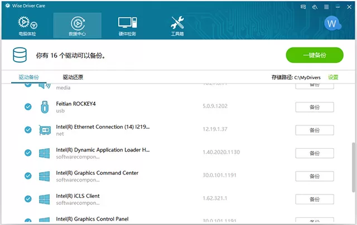Click 备份 button for Intel(R) iCLS Client
The image size is (357, 225).
pyautogui.click(x=315, y=199)
